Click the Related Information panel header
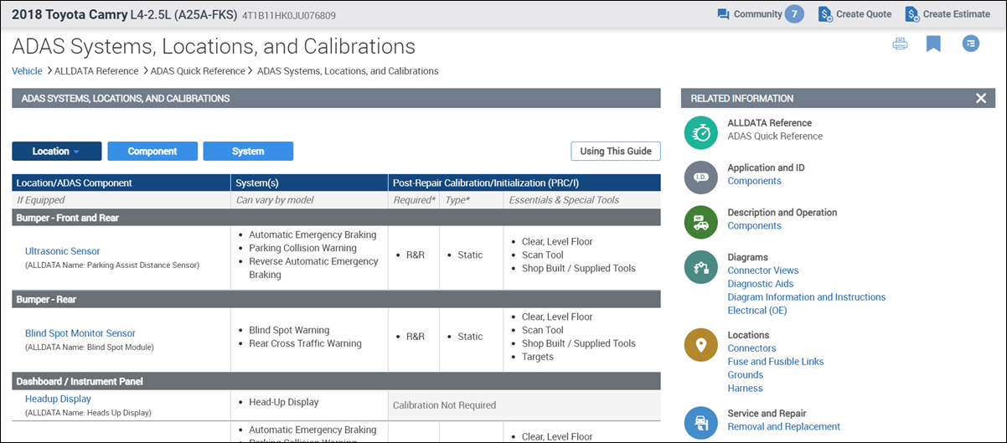 [838, 98]
